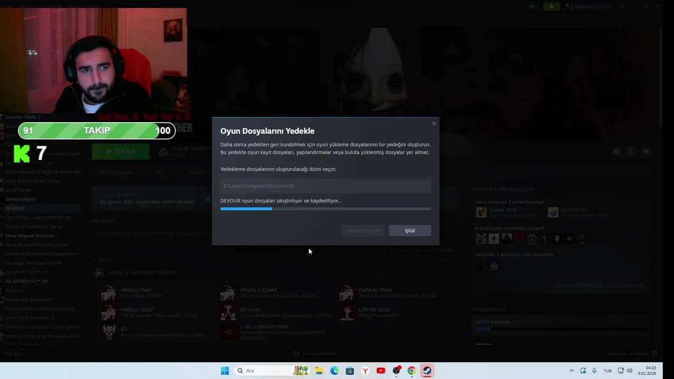This screenshot has width=674, height=379.
Task: Select Counter-Strike 2 in the Steam library
Action: tap(23, 117)
